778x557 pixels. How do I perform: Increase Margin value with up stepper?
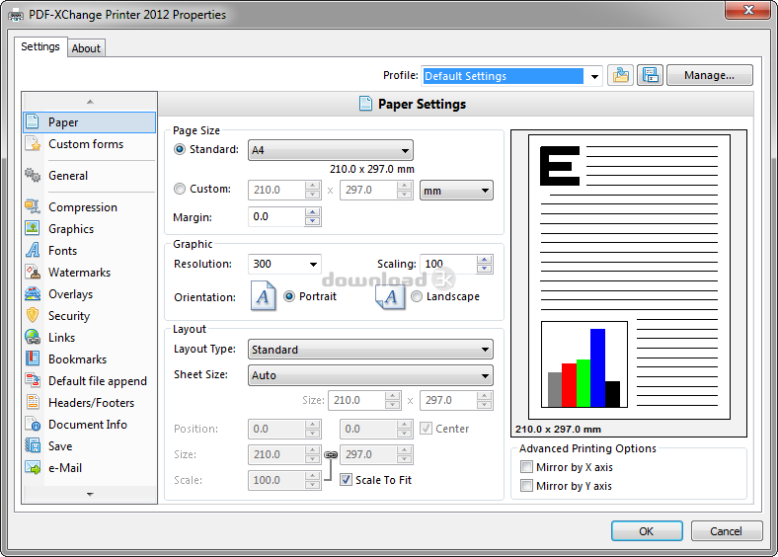tap(312, 212)
